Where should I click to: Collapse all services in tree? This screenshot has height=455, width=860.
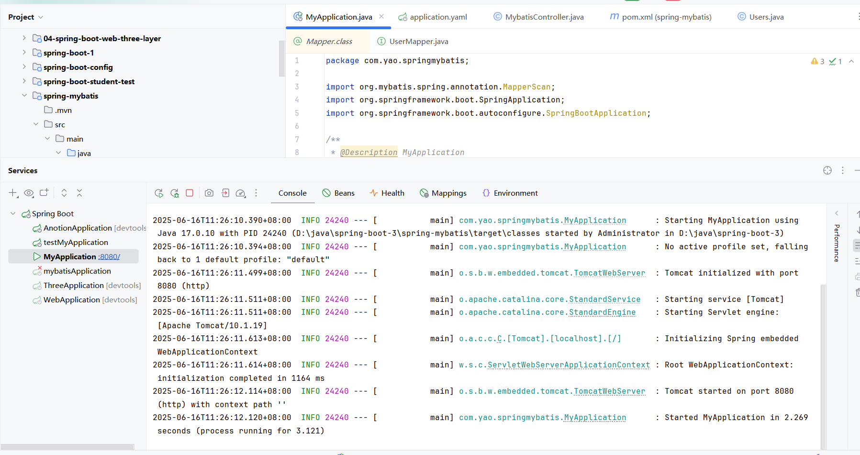coord(79,193)
